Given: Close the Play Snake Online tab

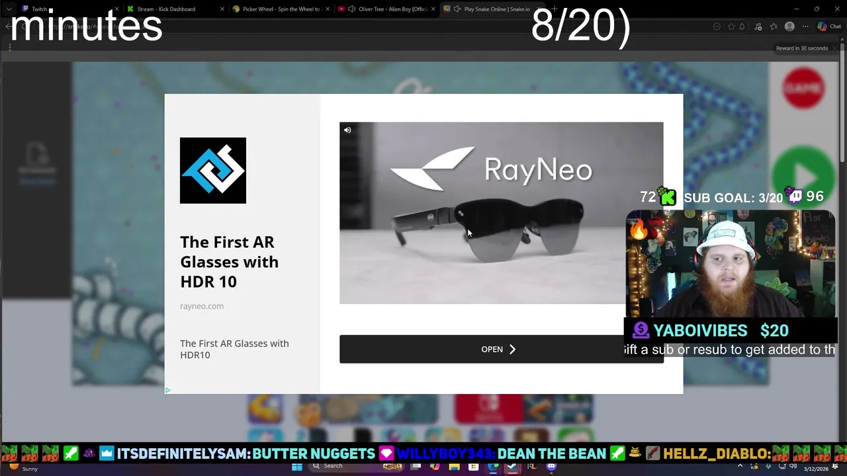Looking at the screenshot, I should (x=538, y=9).
